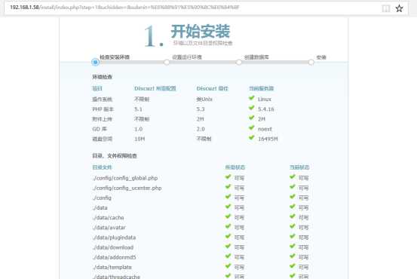This screenshot has width=417, height=279.
Task: Click the ./config/config_ucenter.php path
Action: (127, 188)
